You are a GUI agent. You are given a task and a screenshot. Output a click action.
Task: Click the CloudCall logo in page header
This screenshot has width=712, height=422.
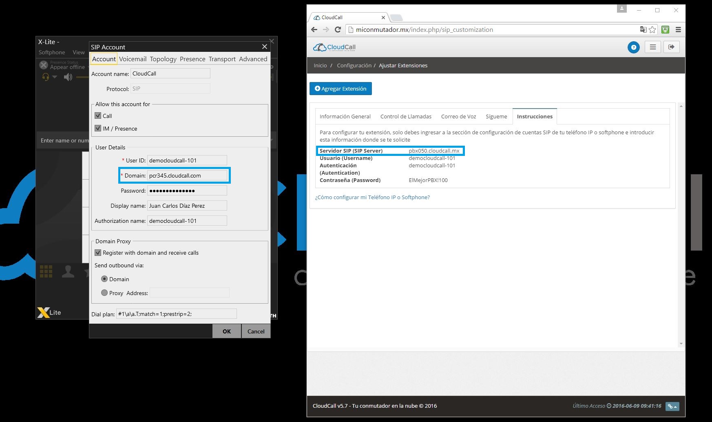point(334,47)
